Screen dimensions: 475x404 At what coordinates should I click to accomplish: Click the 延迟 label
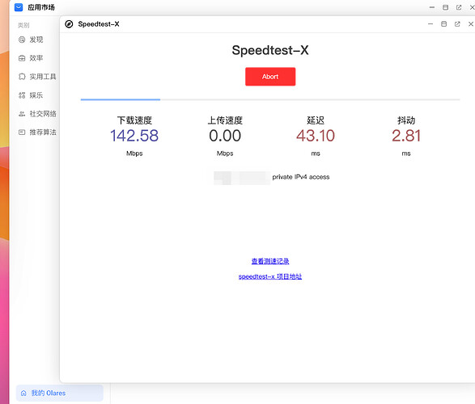click(316, 120)
